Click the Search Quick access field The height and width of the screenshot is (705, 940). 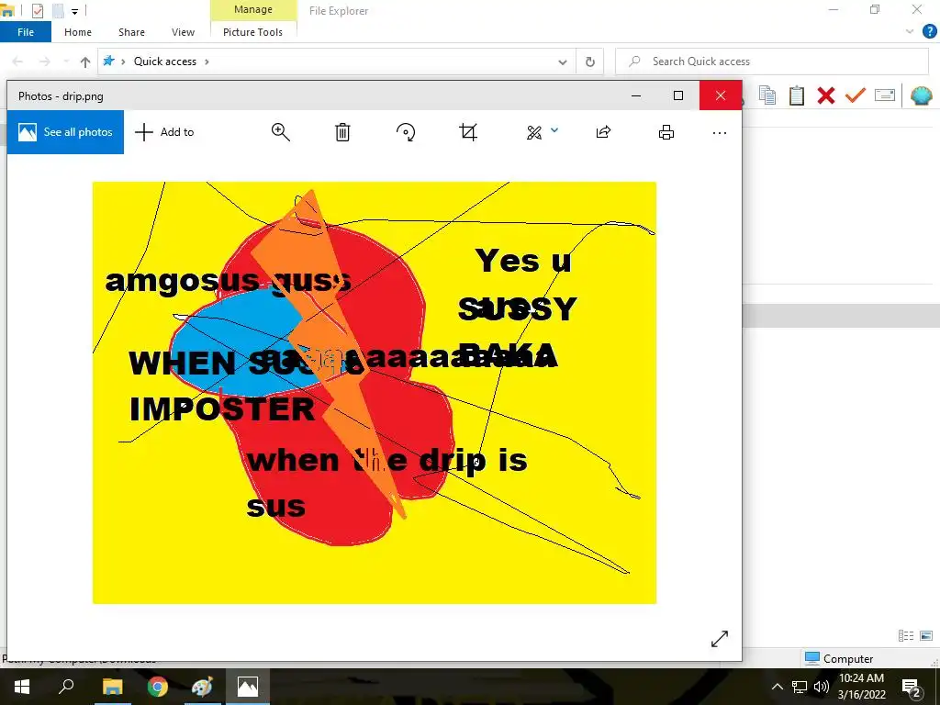point(773,62)
